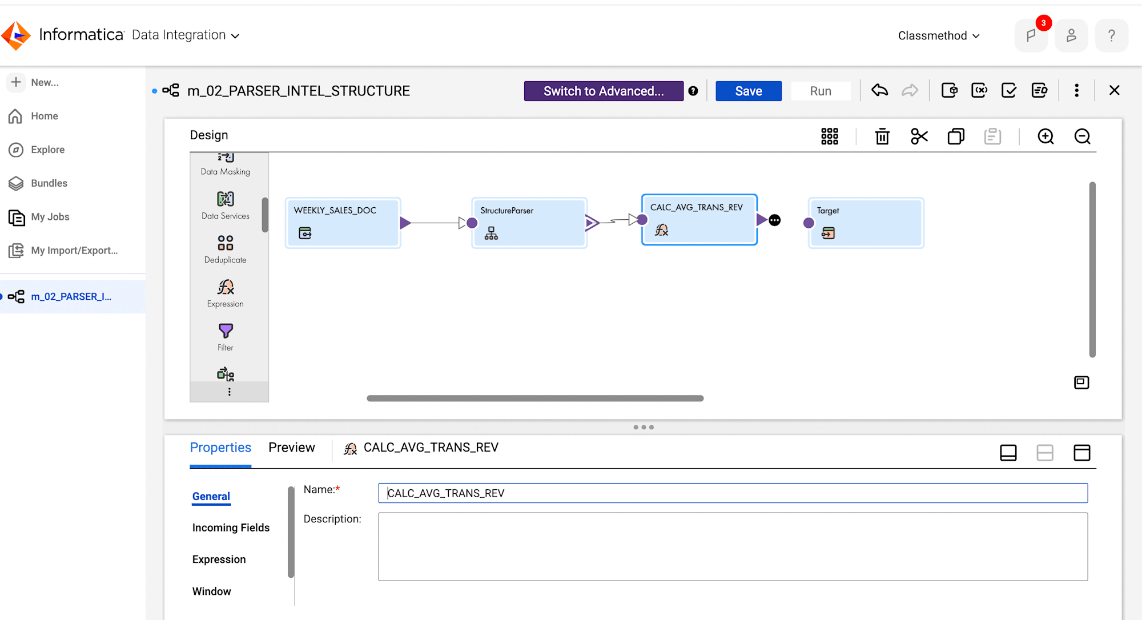Click the validate checkmark icon in toolbar
Image resolution: width=1142 pixels, height=620 pixels.
click(1009, 91)
